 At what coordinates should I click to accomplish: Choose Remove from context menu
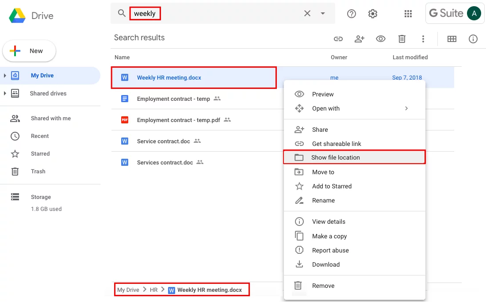click(x=355, y=286)
